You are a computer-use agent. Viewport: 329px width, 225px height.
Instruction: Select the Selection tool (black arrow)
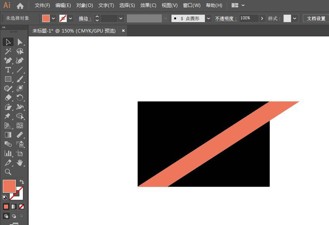pyautogui.click(x=8, y=42)
